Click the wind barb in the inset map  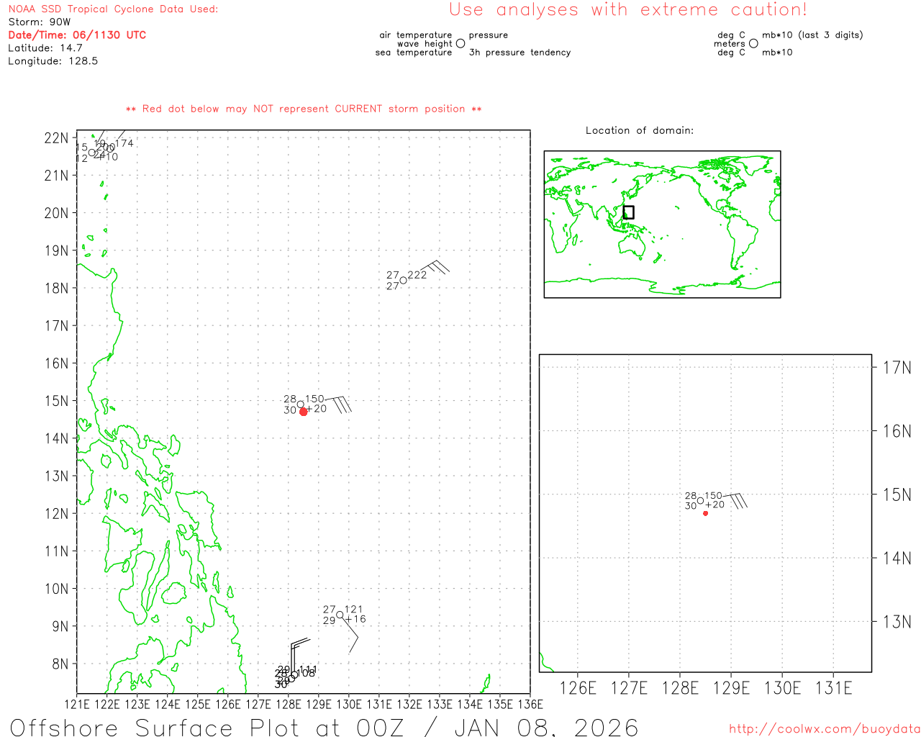737,499
